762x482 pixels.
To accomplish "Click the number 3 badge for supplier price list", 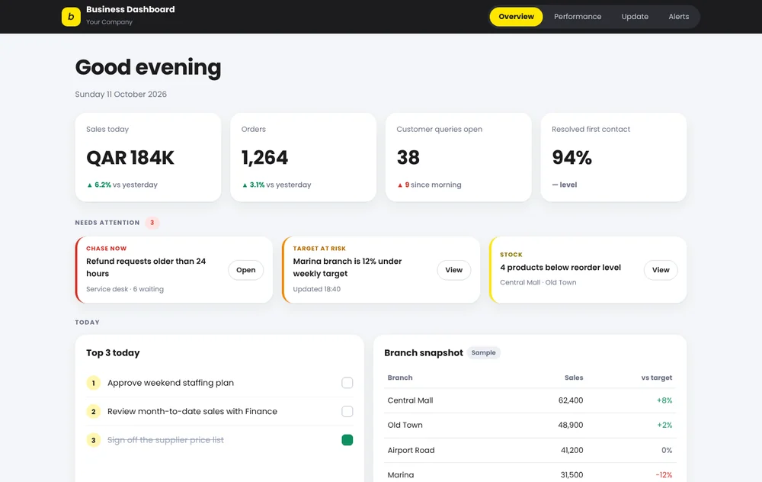I will pyautogui.click(x=93, y=440).
